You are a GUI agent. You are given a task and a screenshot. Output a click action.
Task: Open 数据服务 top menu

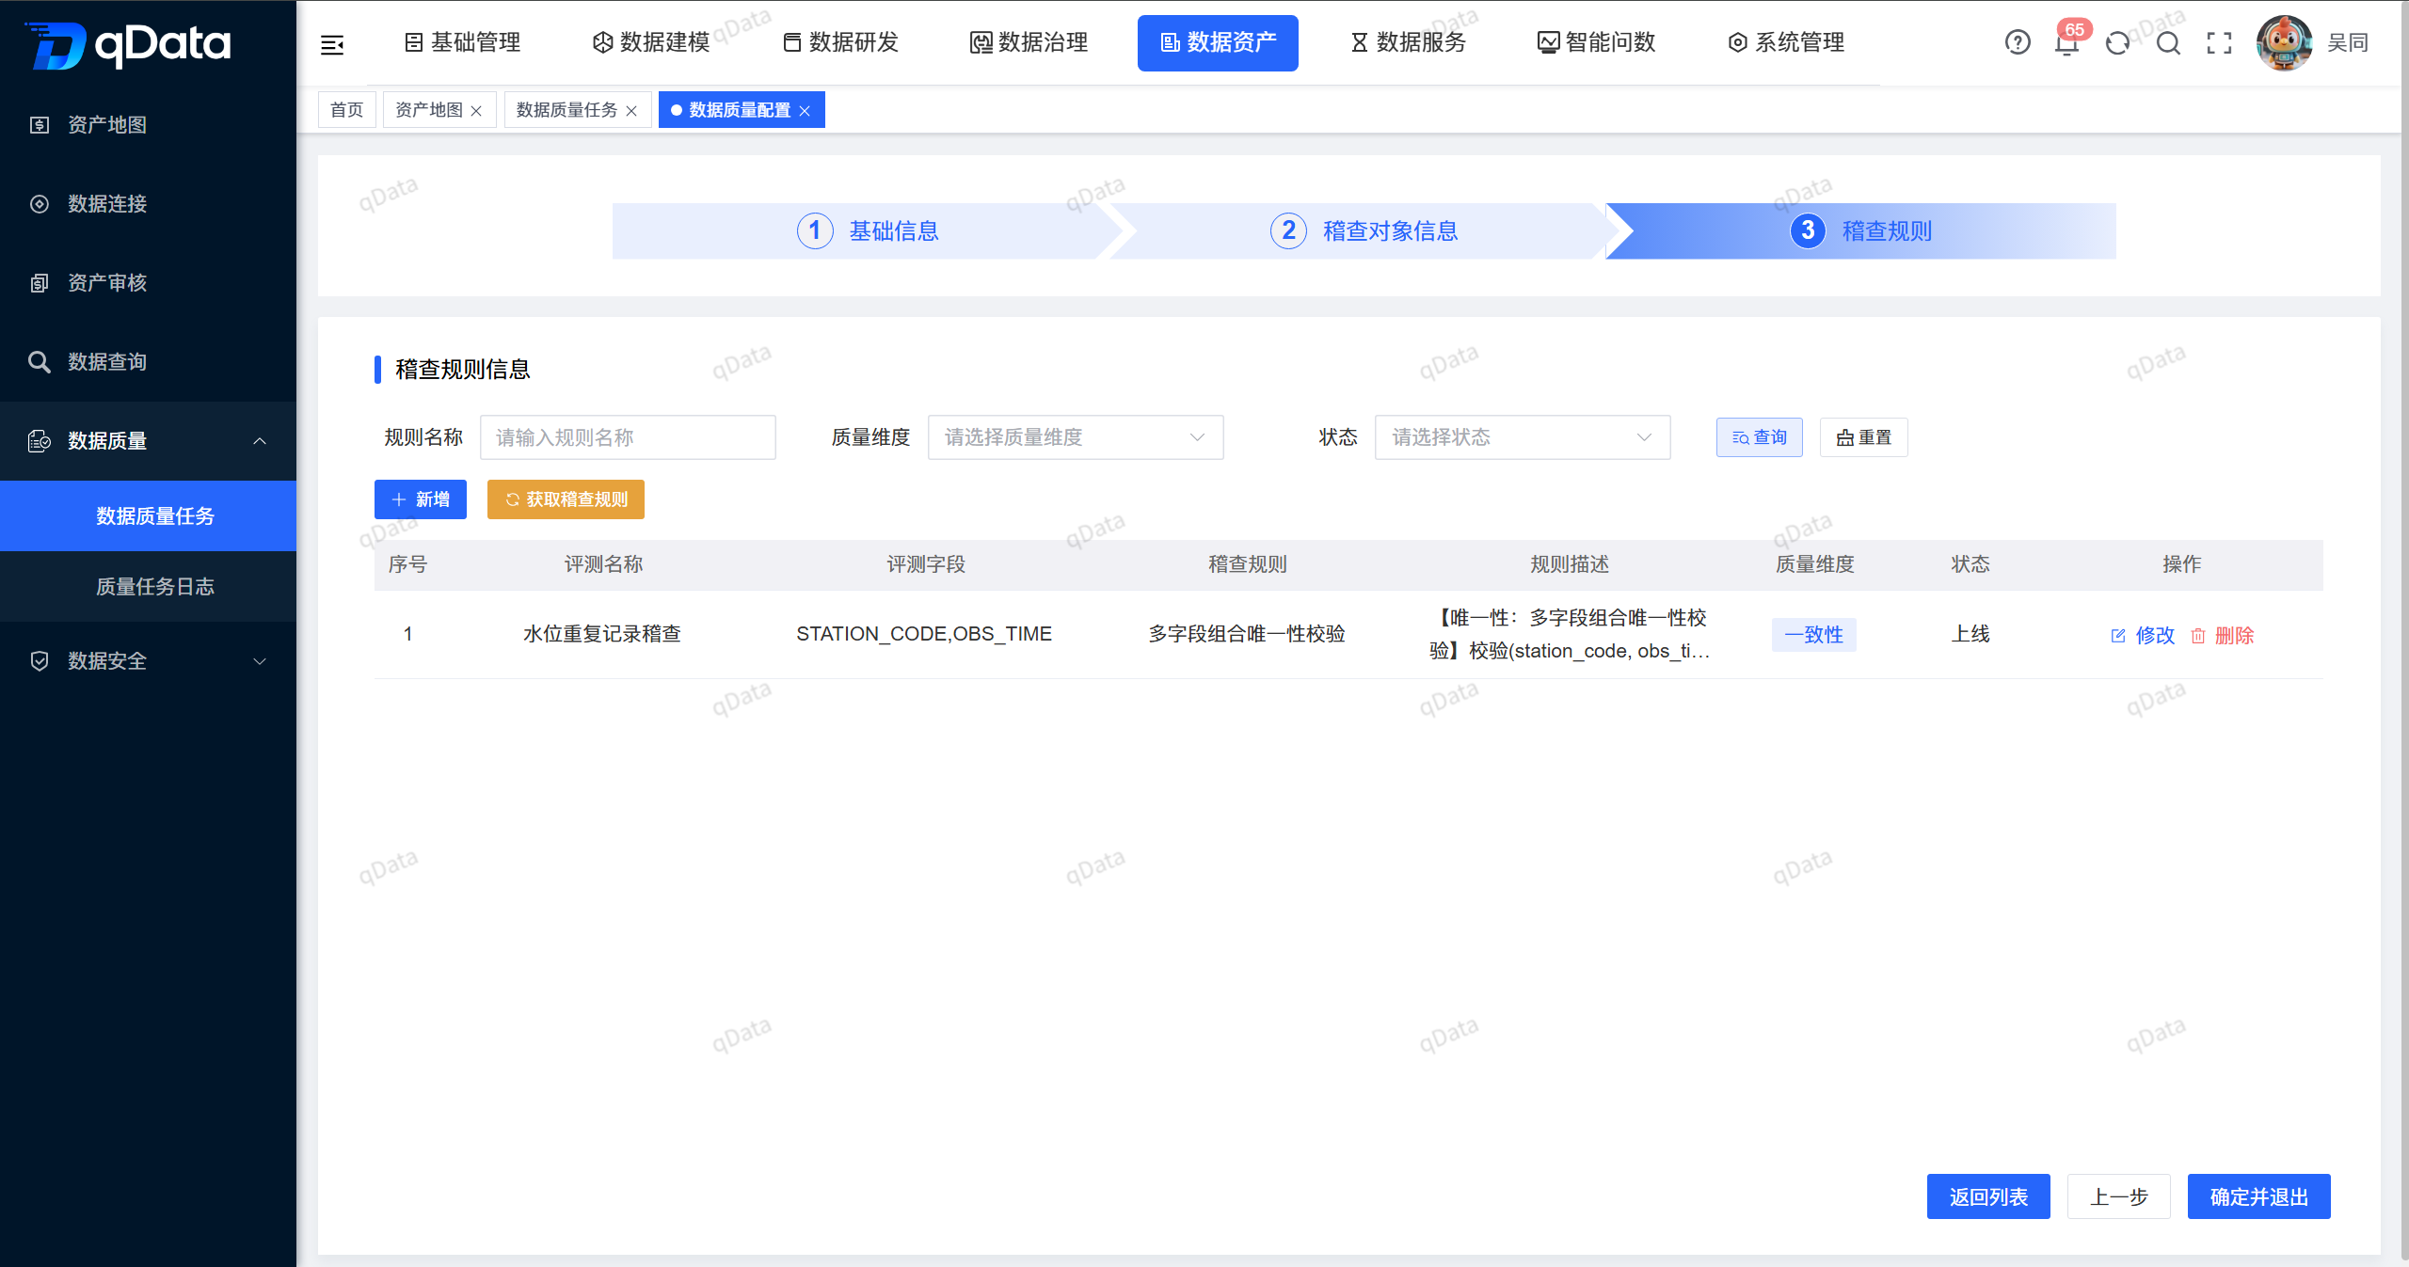[1409, 42]
